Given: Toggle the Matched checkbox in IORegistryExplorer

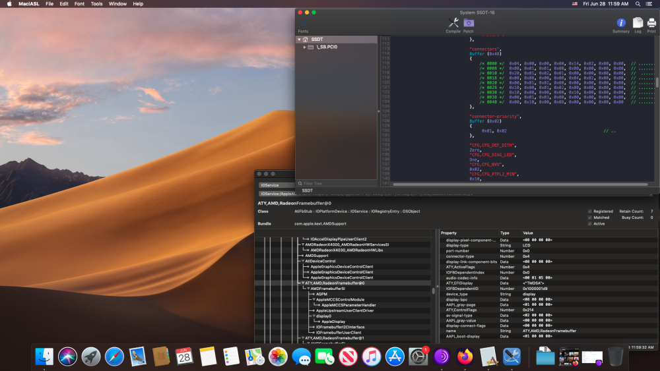Looking at the screenshot, I should 589,217.
